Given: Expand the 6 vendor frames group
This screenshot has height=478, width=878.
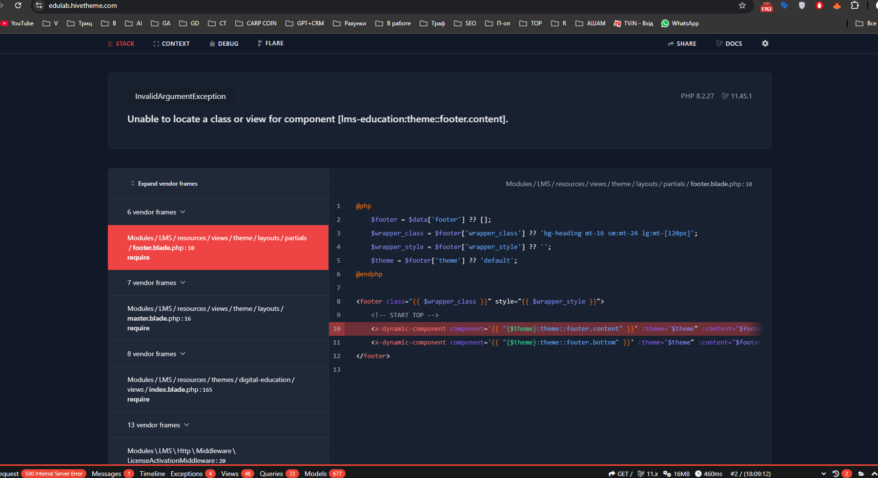Looking at the screenshot, I should (x=218, y=212).
